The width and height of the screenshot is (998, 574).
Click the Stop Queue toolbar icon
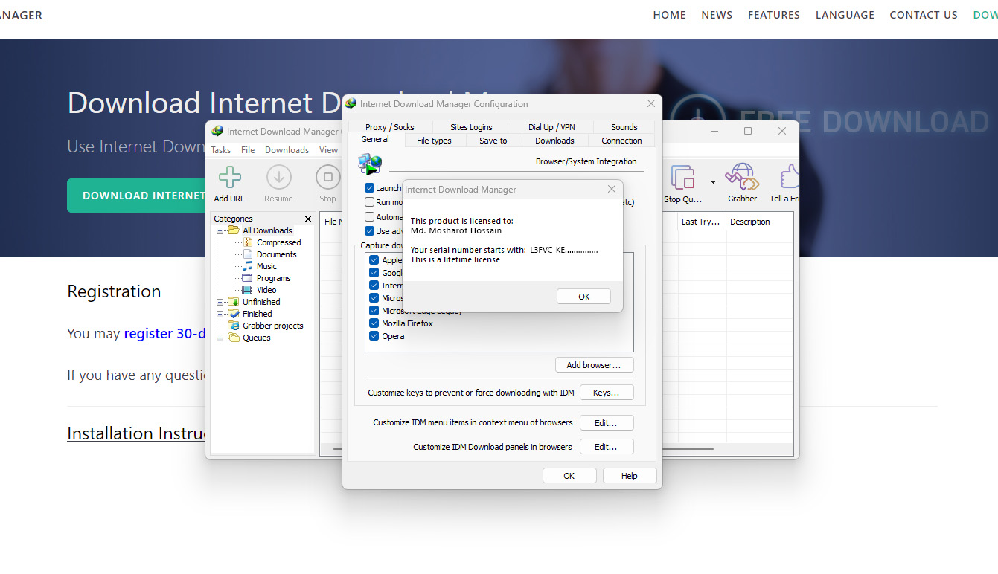(x=682, y=178)
